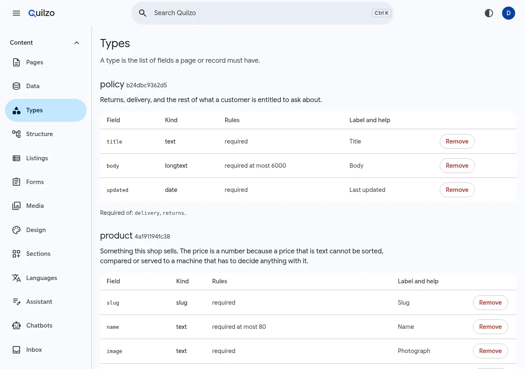Click the 'delivery' page reference
The width and height of the screenshot is (525, 369).
(x=147, y=213)
